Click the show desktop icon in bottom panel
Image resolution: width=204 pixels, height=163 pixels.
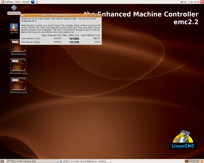click(2, 161)
